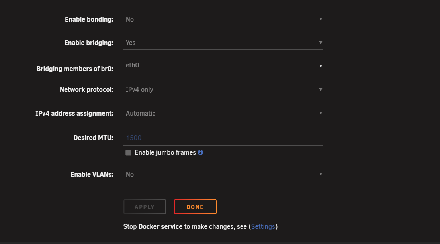The image size is (440, 244).
Task: Open the Enable bridging dropdown
Action: pos(223,43)
